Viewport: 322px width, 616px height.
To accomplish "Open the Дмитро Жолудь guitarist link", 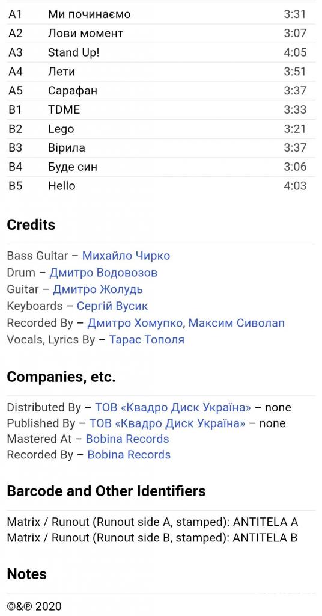I will [98, 289].
